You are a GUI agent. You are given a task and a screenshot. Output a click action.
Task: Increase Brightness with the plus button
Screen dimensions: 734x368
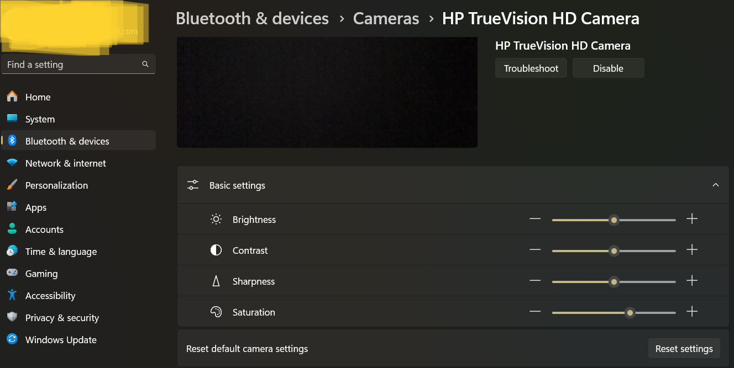pyautogui.click(x=692, y=219)
